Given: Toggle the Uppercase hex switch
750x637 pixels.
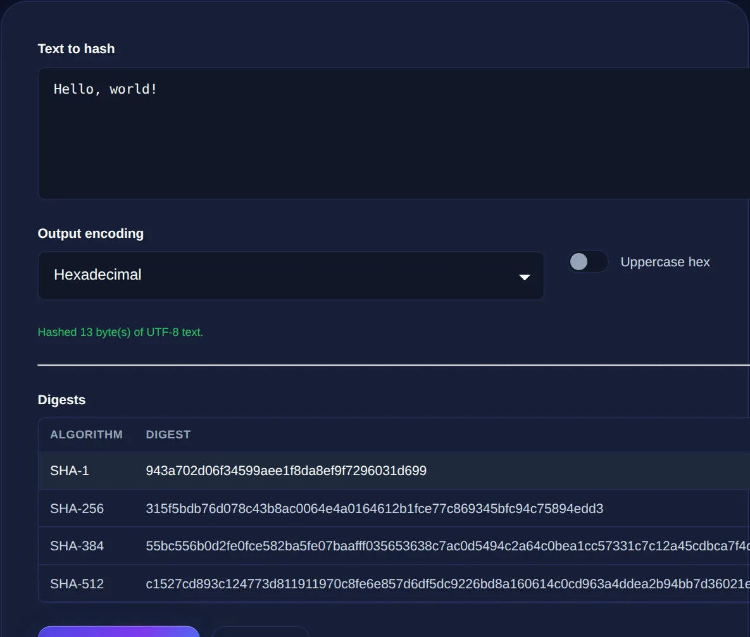Looking at the screenshot, I should pyautogui.click(x=588, y=262).
